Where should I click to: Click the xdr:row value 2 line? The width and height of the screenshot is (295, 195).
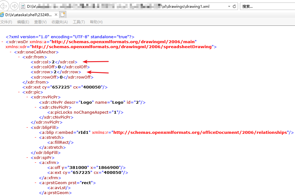click(x=56, y=72)
